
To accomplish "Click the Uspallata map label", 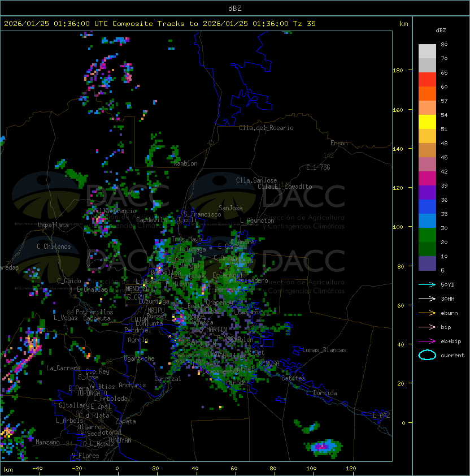I will 53,225.
